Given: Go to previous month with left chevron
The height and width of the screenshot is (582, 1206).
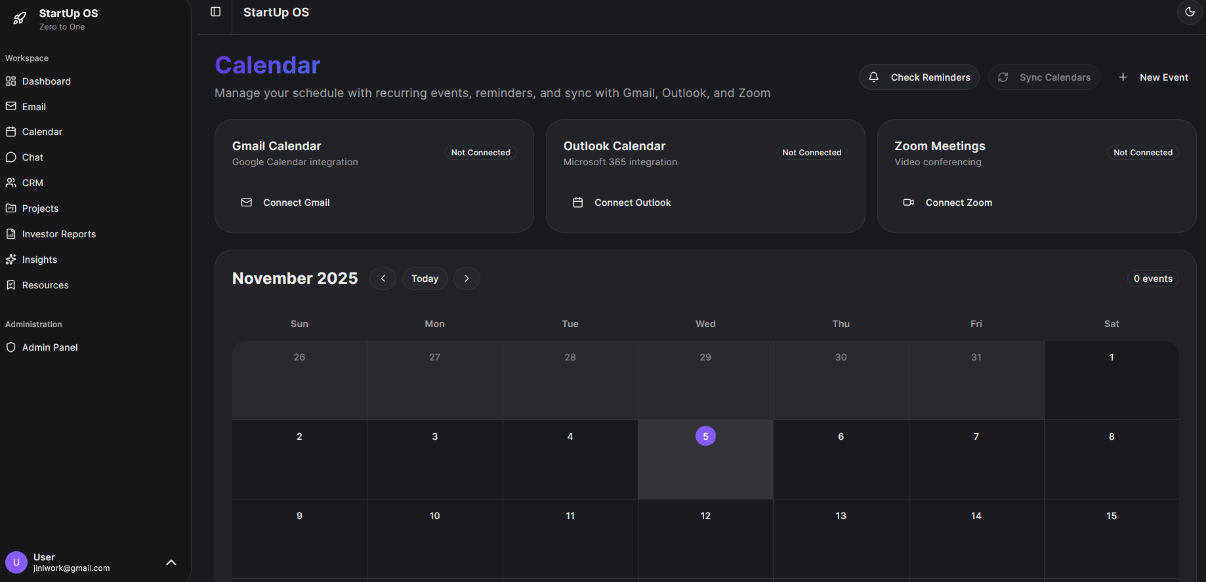Looking at the screenshot, I should coord(383,279).
